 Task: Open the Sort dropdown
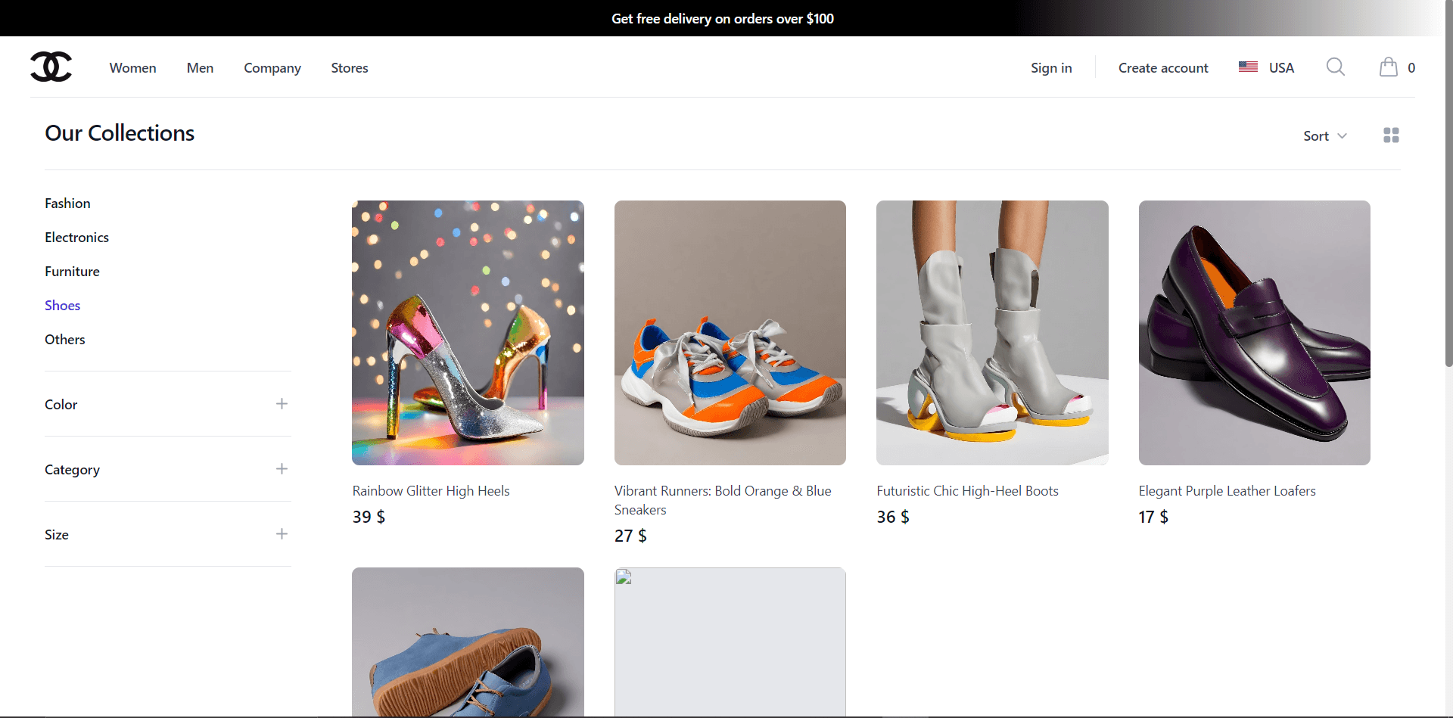tap(1324, 135)
